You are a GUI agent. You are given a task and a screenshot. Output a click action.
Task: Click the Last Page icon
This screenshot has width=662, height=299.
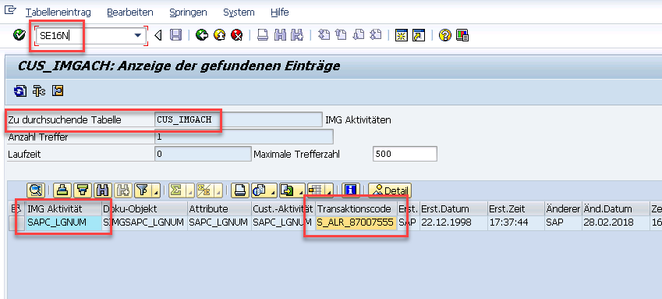tap(376, 35)
